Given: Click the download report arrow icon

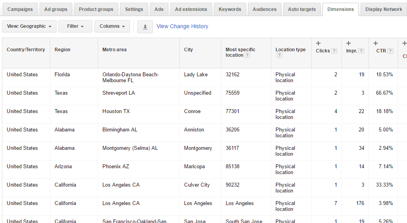Looking at the screenshot, I should pos(145,27).
